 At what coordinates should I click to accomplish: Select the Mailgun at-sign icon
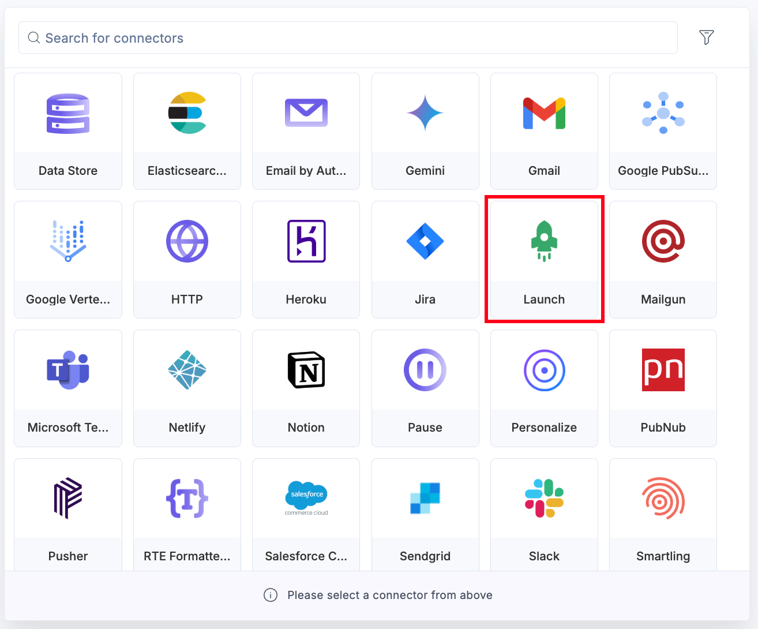click(663, 241)
